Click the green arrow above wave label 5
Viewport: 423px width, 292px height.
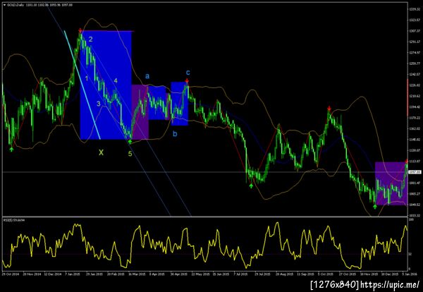(130, 141)
